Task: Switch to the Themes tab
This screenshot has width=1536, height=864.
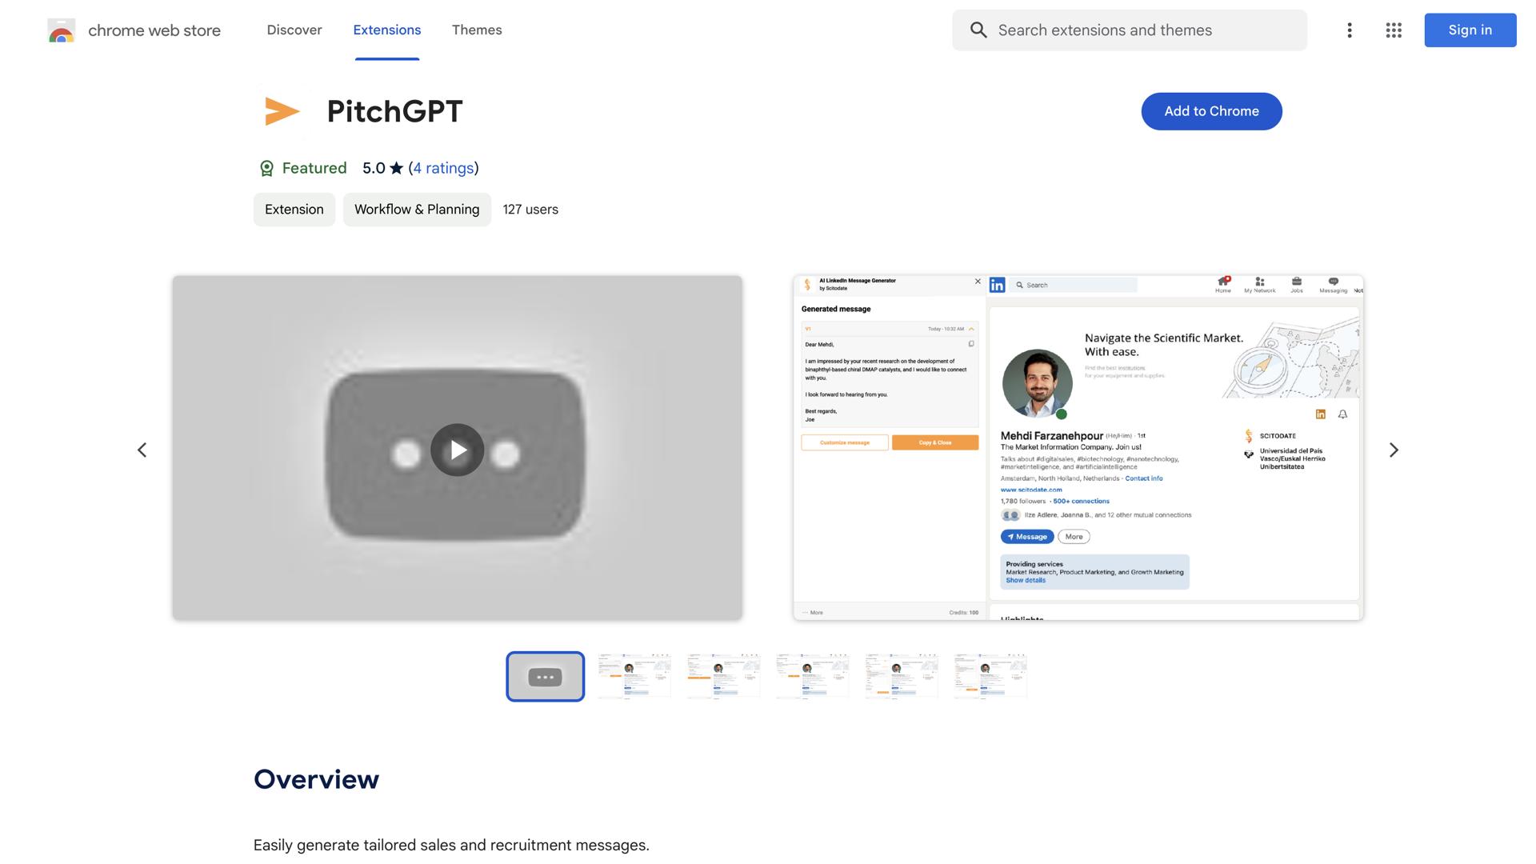Action: tap(476, 30)
